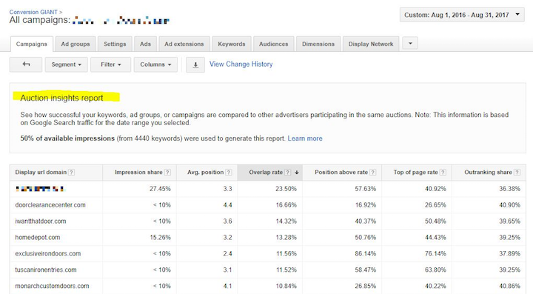Go to the Ads tab
Image resolution: width=533 pixels, height=294 pixels.
tap(145, 44)
